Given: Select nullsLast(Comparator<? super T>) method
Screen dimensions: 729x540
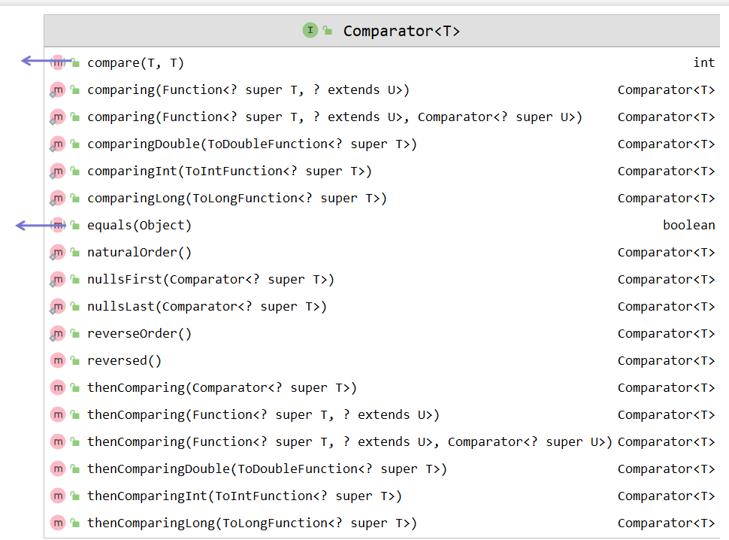Looking at the screenshot, I should coord(207,307).
